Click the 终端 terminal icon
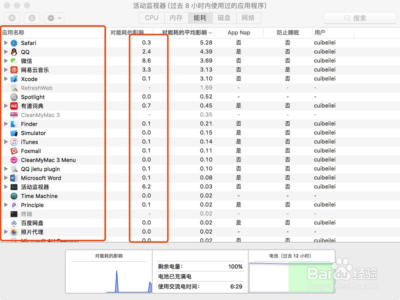The height and width of the screenshot is (300, 400). coord(14,214)
